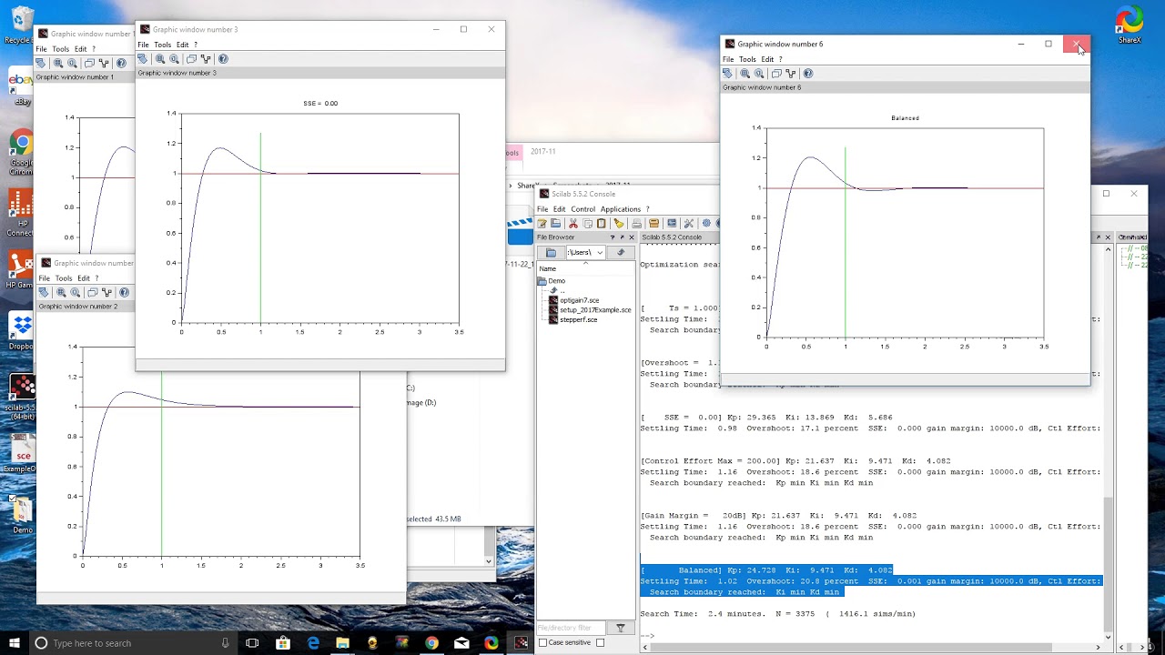Rotate tool in Graphic window number 3
1165x655 pixels.
142,59
